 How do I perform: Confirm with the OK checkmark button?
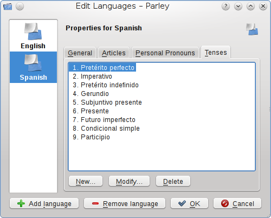(189, 203)
